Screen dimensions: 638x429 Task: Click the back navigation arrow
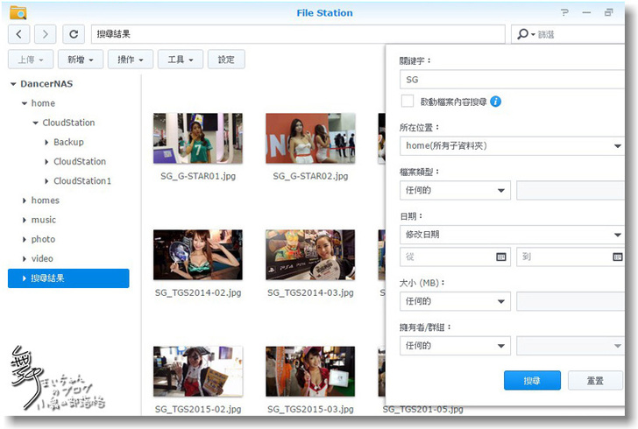click(x=19, y=34)
